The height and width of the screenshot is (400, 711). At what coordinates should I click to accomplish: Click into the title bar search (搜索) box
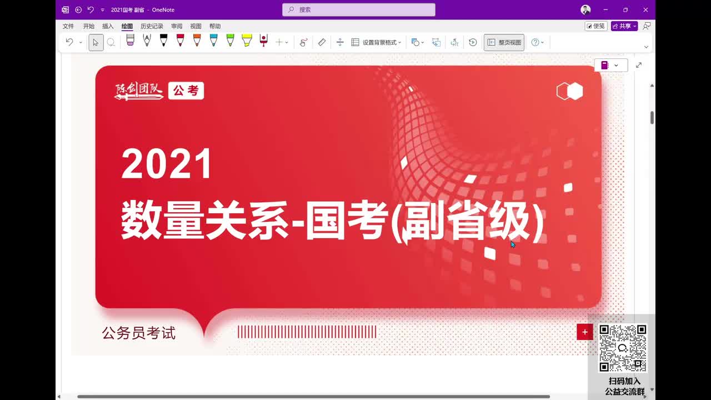359,9
